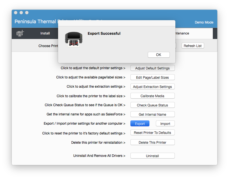Open the Install tab
Viewport: 229px width, 179px height.
click(45, 33)
